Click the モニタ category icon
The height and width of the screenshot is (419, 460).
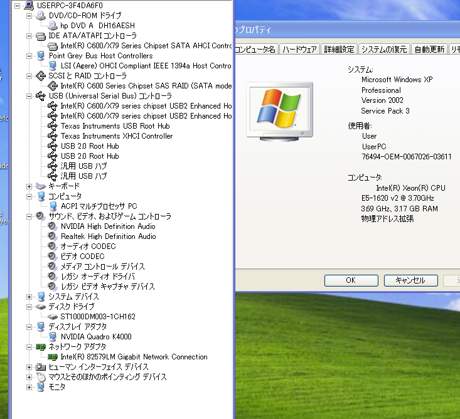pyautogui.click(x=41, y=387)
